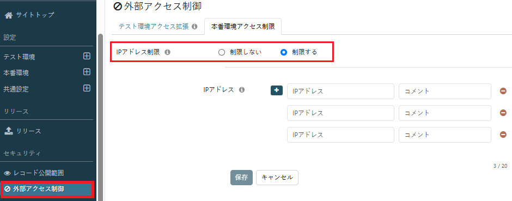Click the info icon on テスト環境アクセス拡張 tab

click(x=194, y=27)
